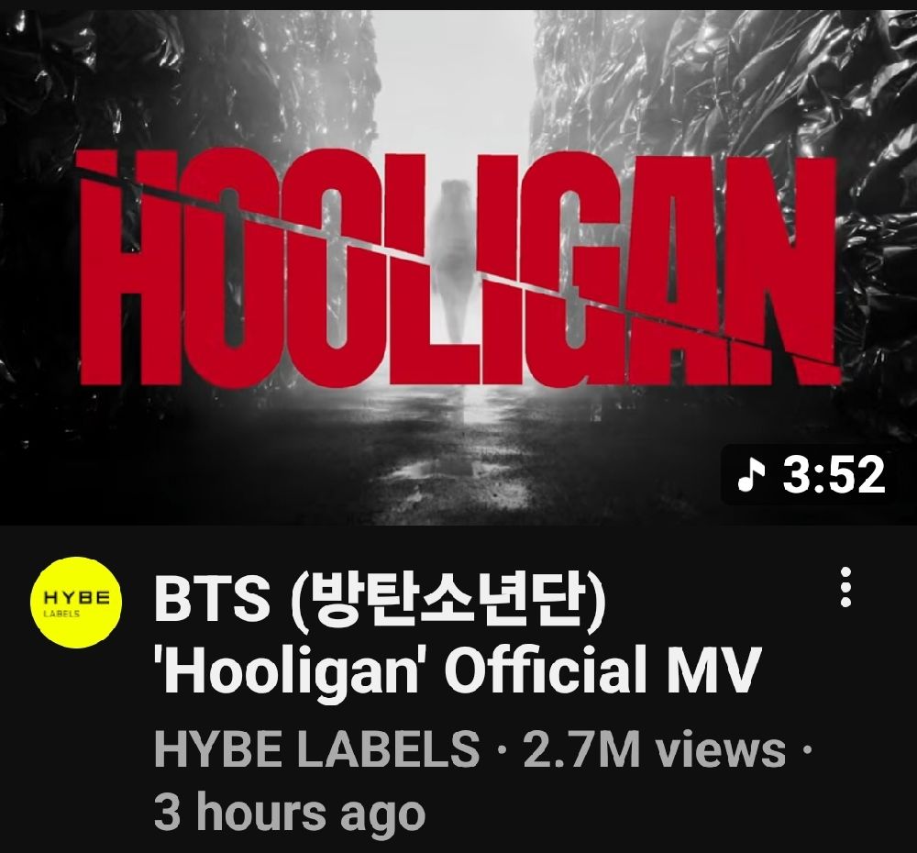
Task: Click the 3:52 duration badge
Action: (x=810, y=474)
